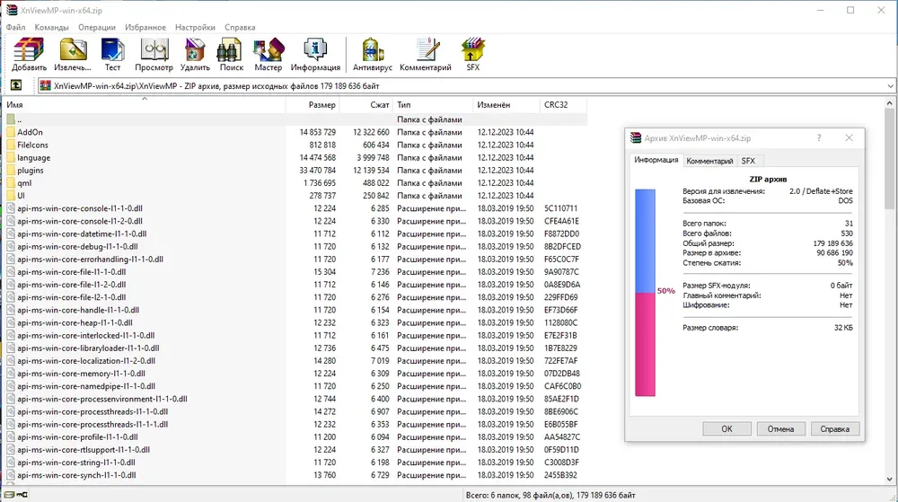
Task: Open the Комментарий toolbar tool
Action: pos(427,50)
